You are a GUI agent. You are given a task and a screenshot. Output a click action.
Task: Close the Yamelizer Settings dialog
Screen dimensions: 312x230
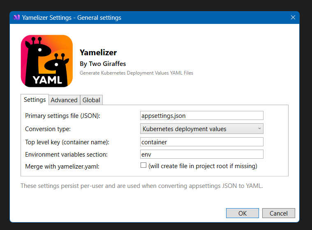pos(293,18)
